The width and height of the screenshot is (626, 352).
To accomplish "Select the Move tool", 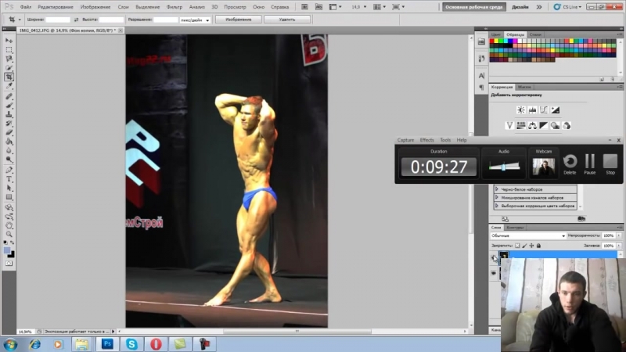I will point(9,40).
